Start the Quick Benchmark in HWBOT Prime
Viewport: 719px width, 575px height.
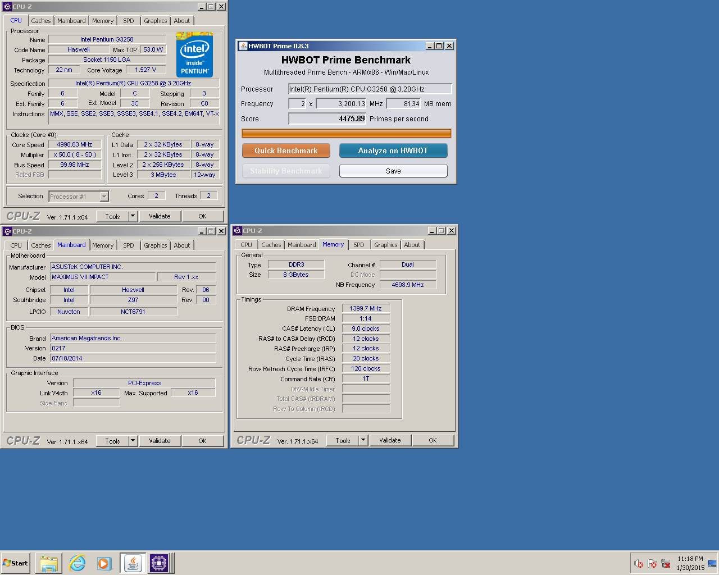coord(286,150)
